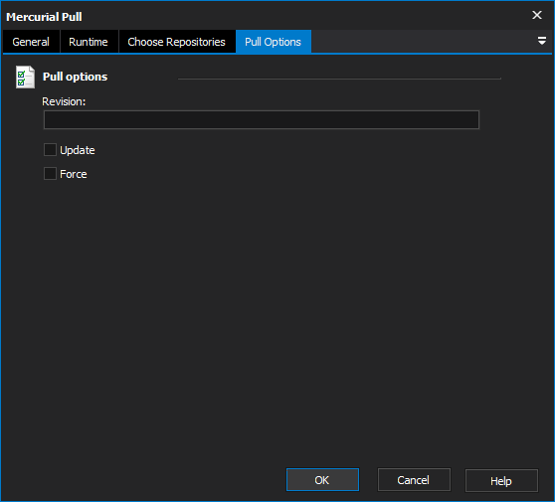Select the Pull Options tab
Viewport: 555px width, 502px height.
click(274, 42)
